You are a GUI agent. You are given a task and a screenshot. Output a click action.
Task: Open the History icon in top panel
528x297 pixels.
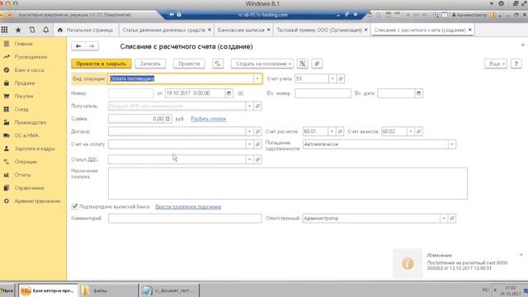[x=32, y=30]
